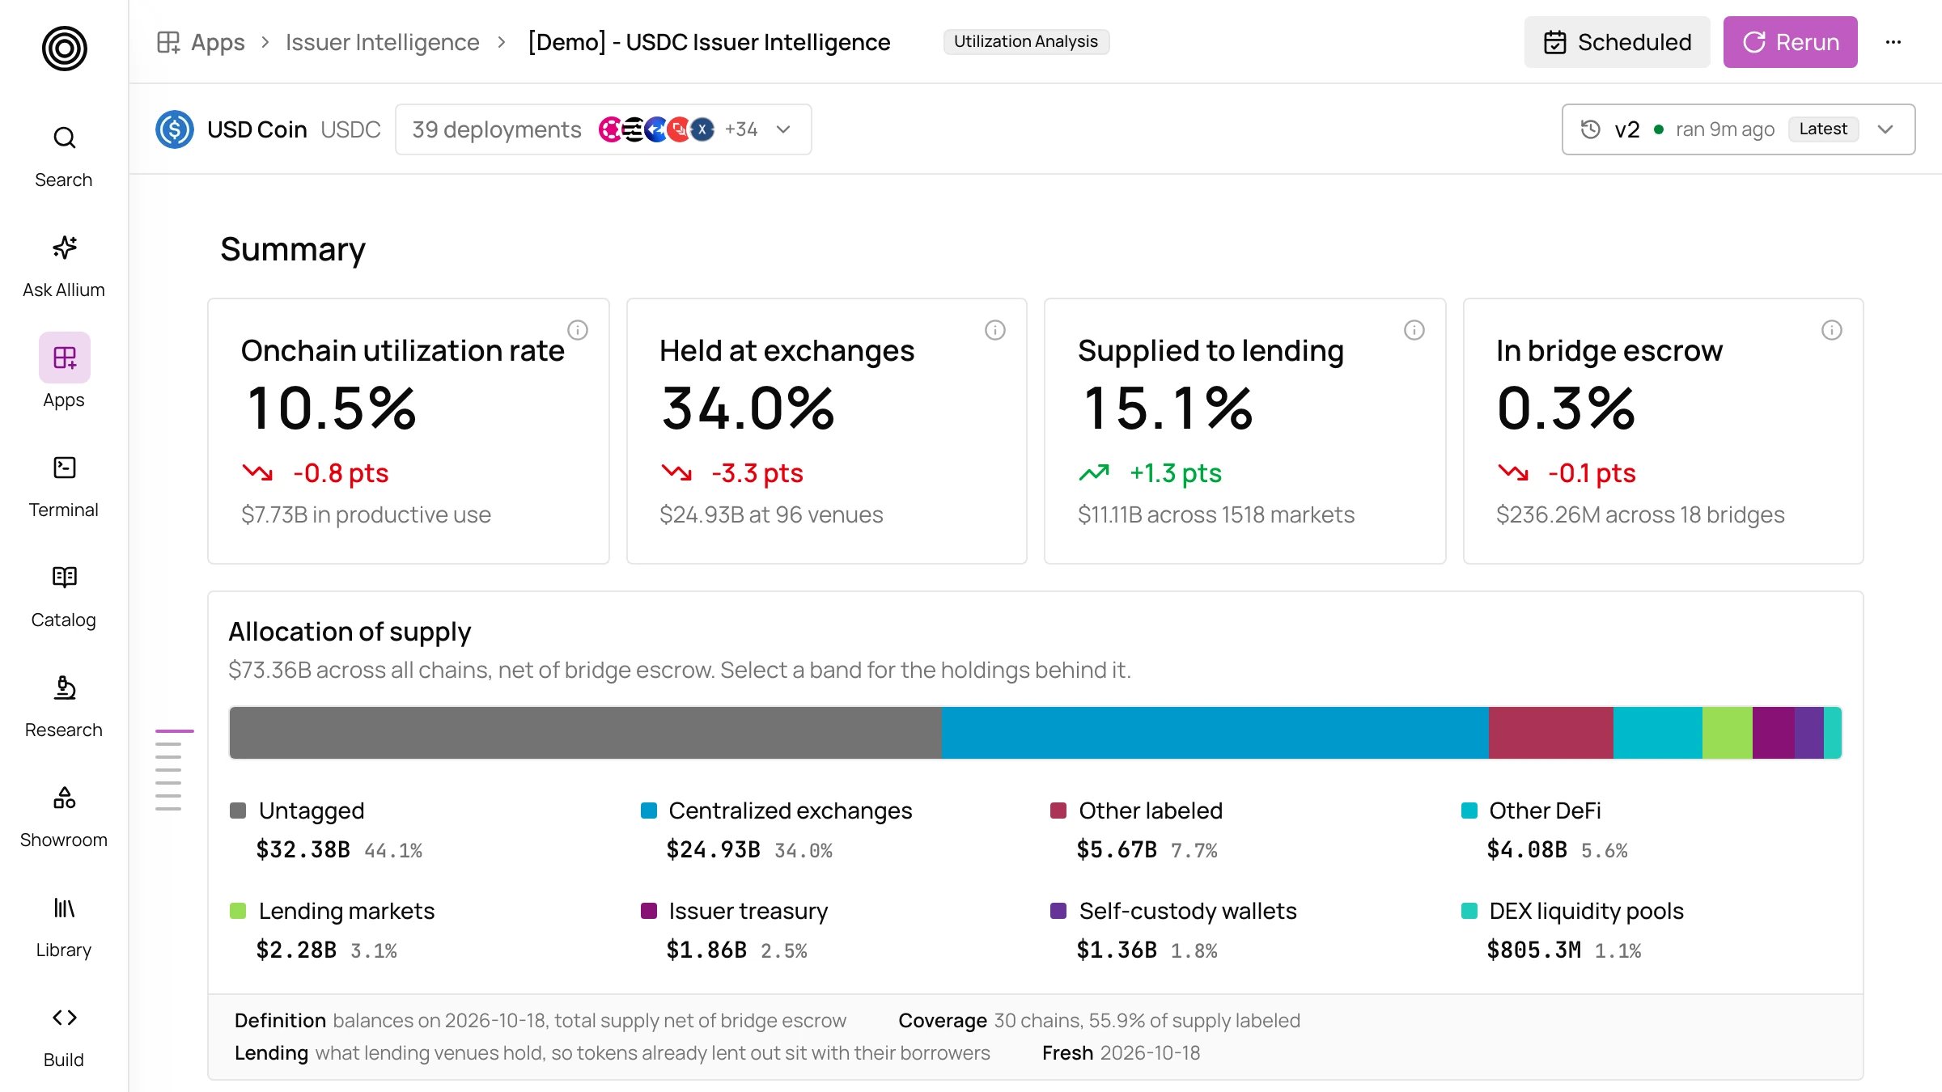This screenshot has width=1942, height=1092.
Task: Open Ask Allium in the sidebar
Action: click(x=64, y=267)
